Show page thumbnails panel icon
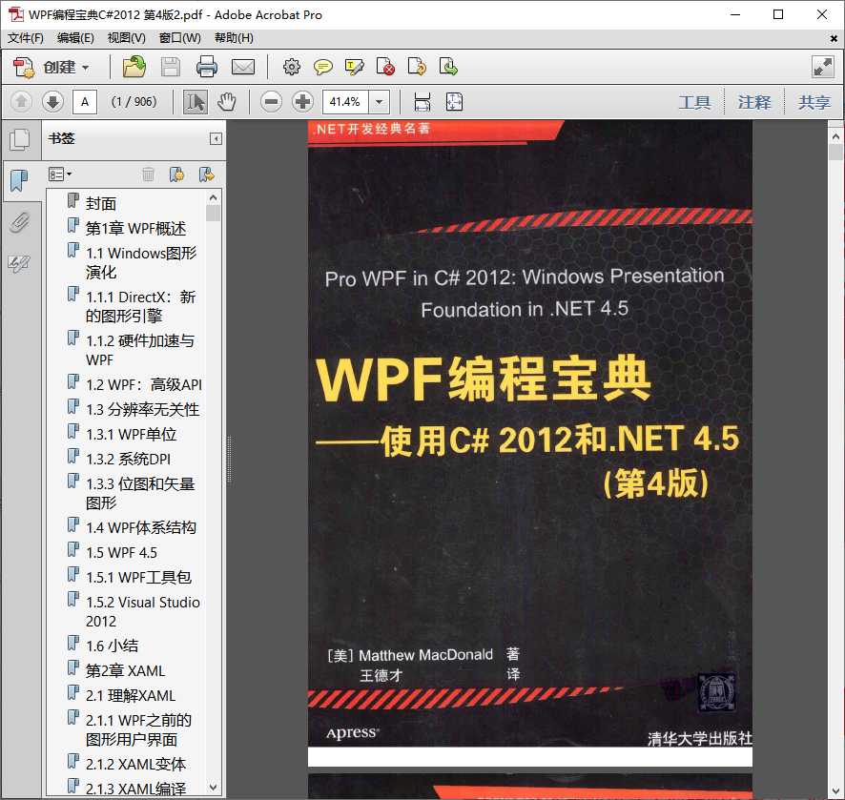845x800 pixels. coord(19,140)
